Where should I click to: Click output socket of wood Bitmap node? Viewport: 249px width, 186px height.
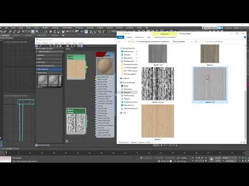coord(87,67)
